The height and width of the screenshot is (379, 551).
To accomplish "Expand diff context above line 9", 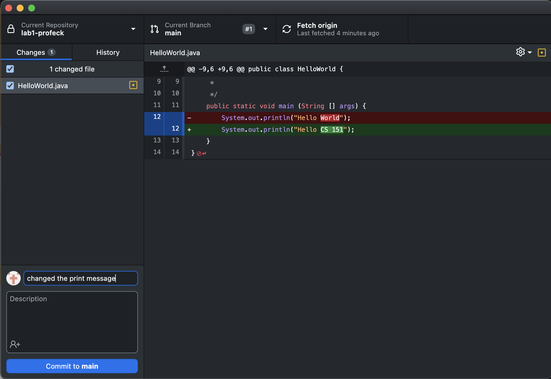I will [x=164, y=69].
